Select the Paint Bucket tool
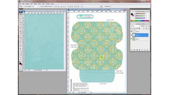The image size is (169, 95). tap(21, 38)
